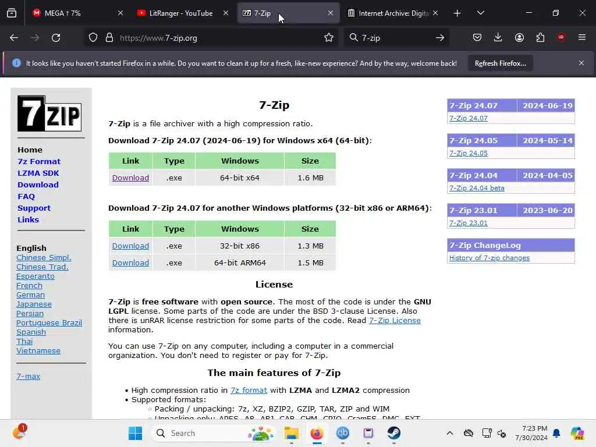This screenshot has height=447, width=596.
Task: Switch language to Chinese Trad.
Action: 42,267
